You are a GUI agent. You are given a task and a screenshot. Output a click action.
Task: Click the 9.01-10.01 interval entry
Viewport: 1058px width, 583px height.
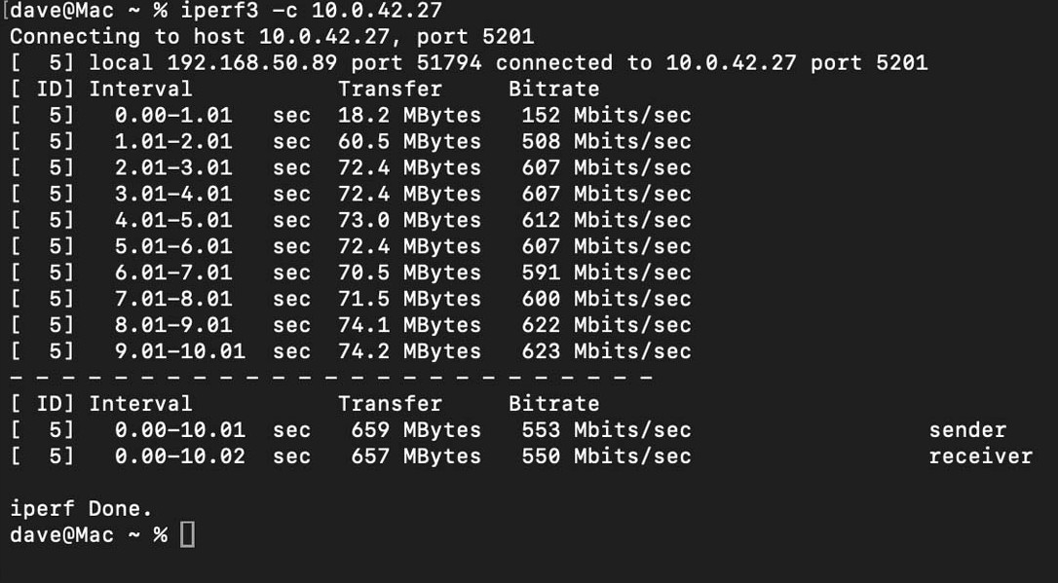point(180,352)
